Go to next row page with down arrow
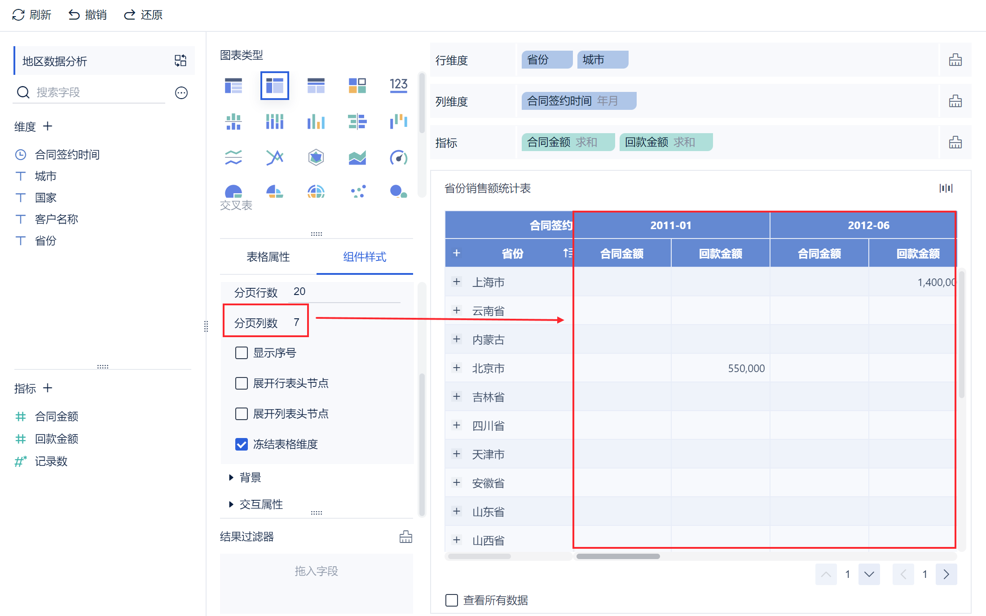The image size is (986, 616). (869, 574)
